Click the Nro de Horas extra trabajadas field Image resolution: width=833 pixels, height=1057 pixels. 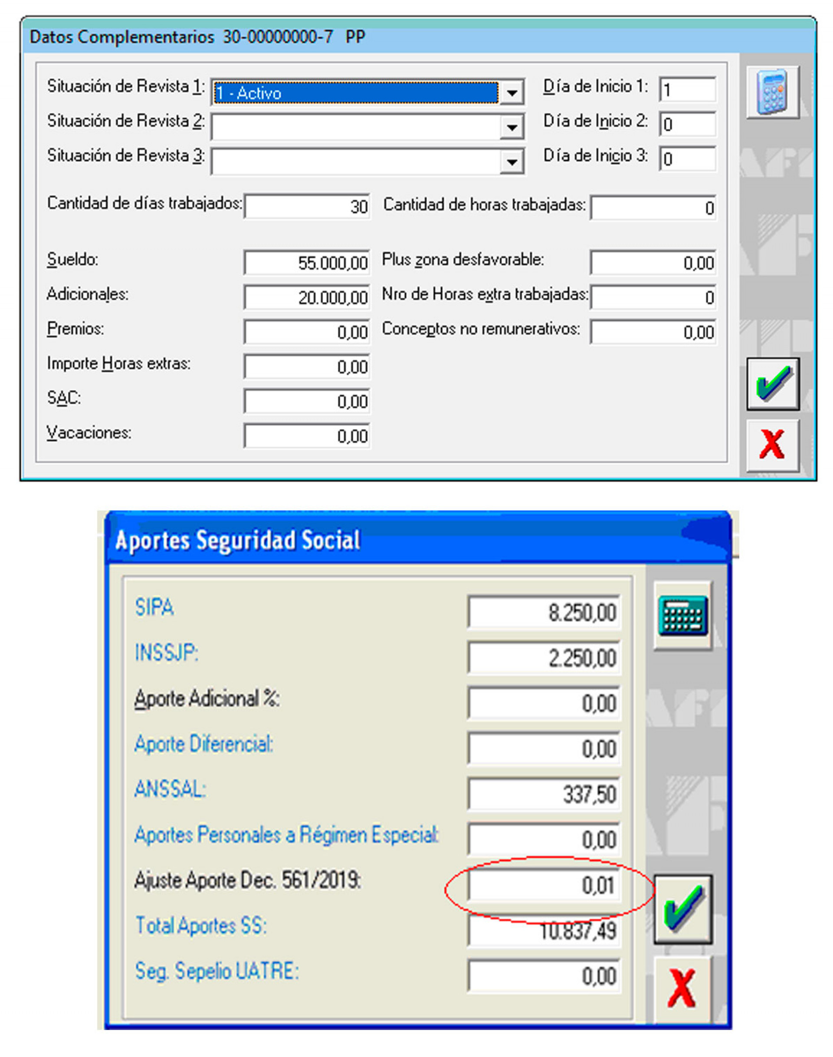coord(653,297)
